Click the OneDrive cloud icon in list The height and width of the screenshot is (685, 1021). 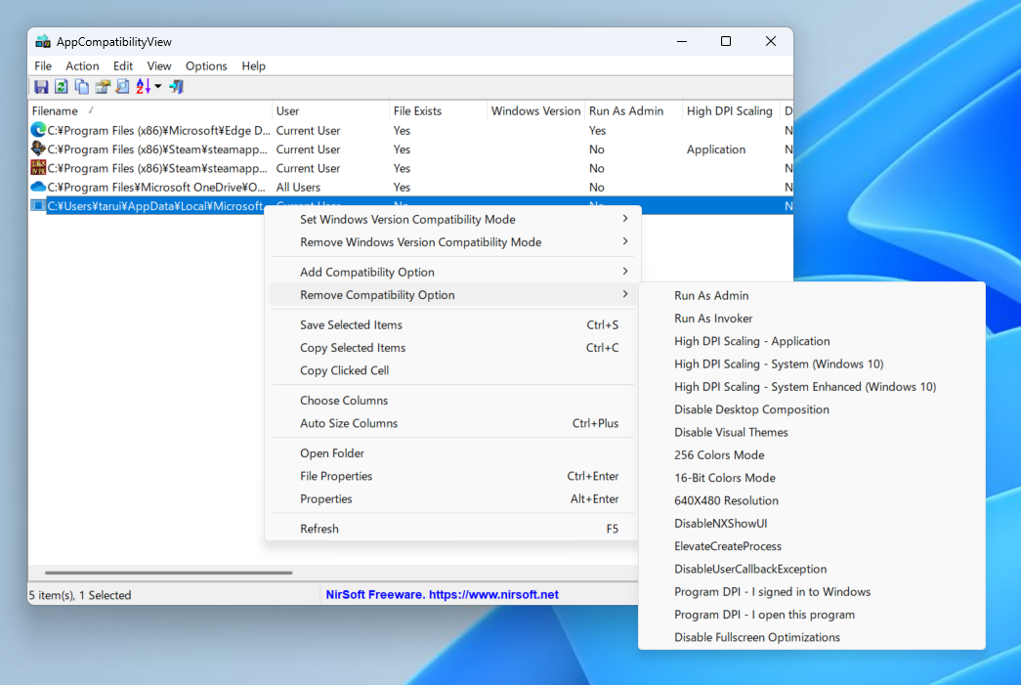point(38,187)
